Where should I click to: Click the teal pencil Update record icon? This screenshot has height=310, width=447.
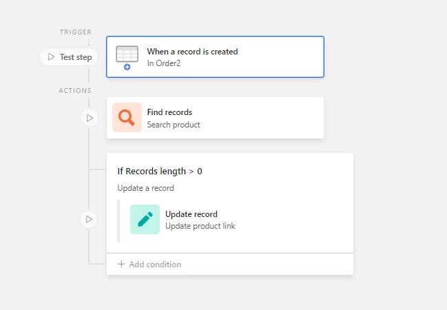[145, 219]
